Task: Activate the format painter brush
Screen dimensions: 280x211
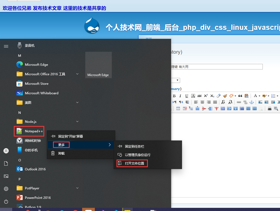Action: click(225, 96)
